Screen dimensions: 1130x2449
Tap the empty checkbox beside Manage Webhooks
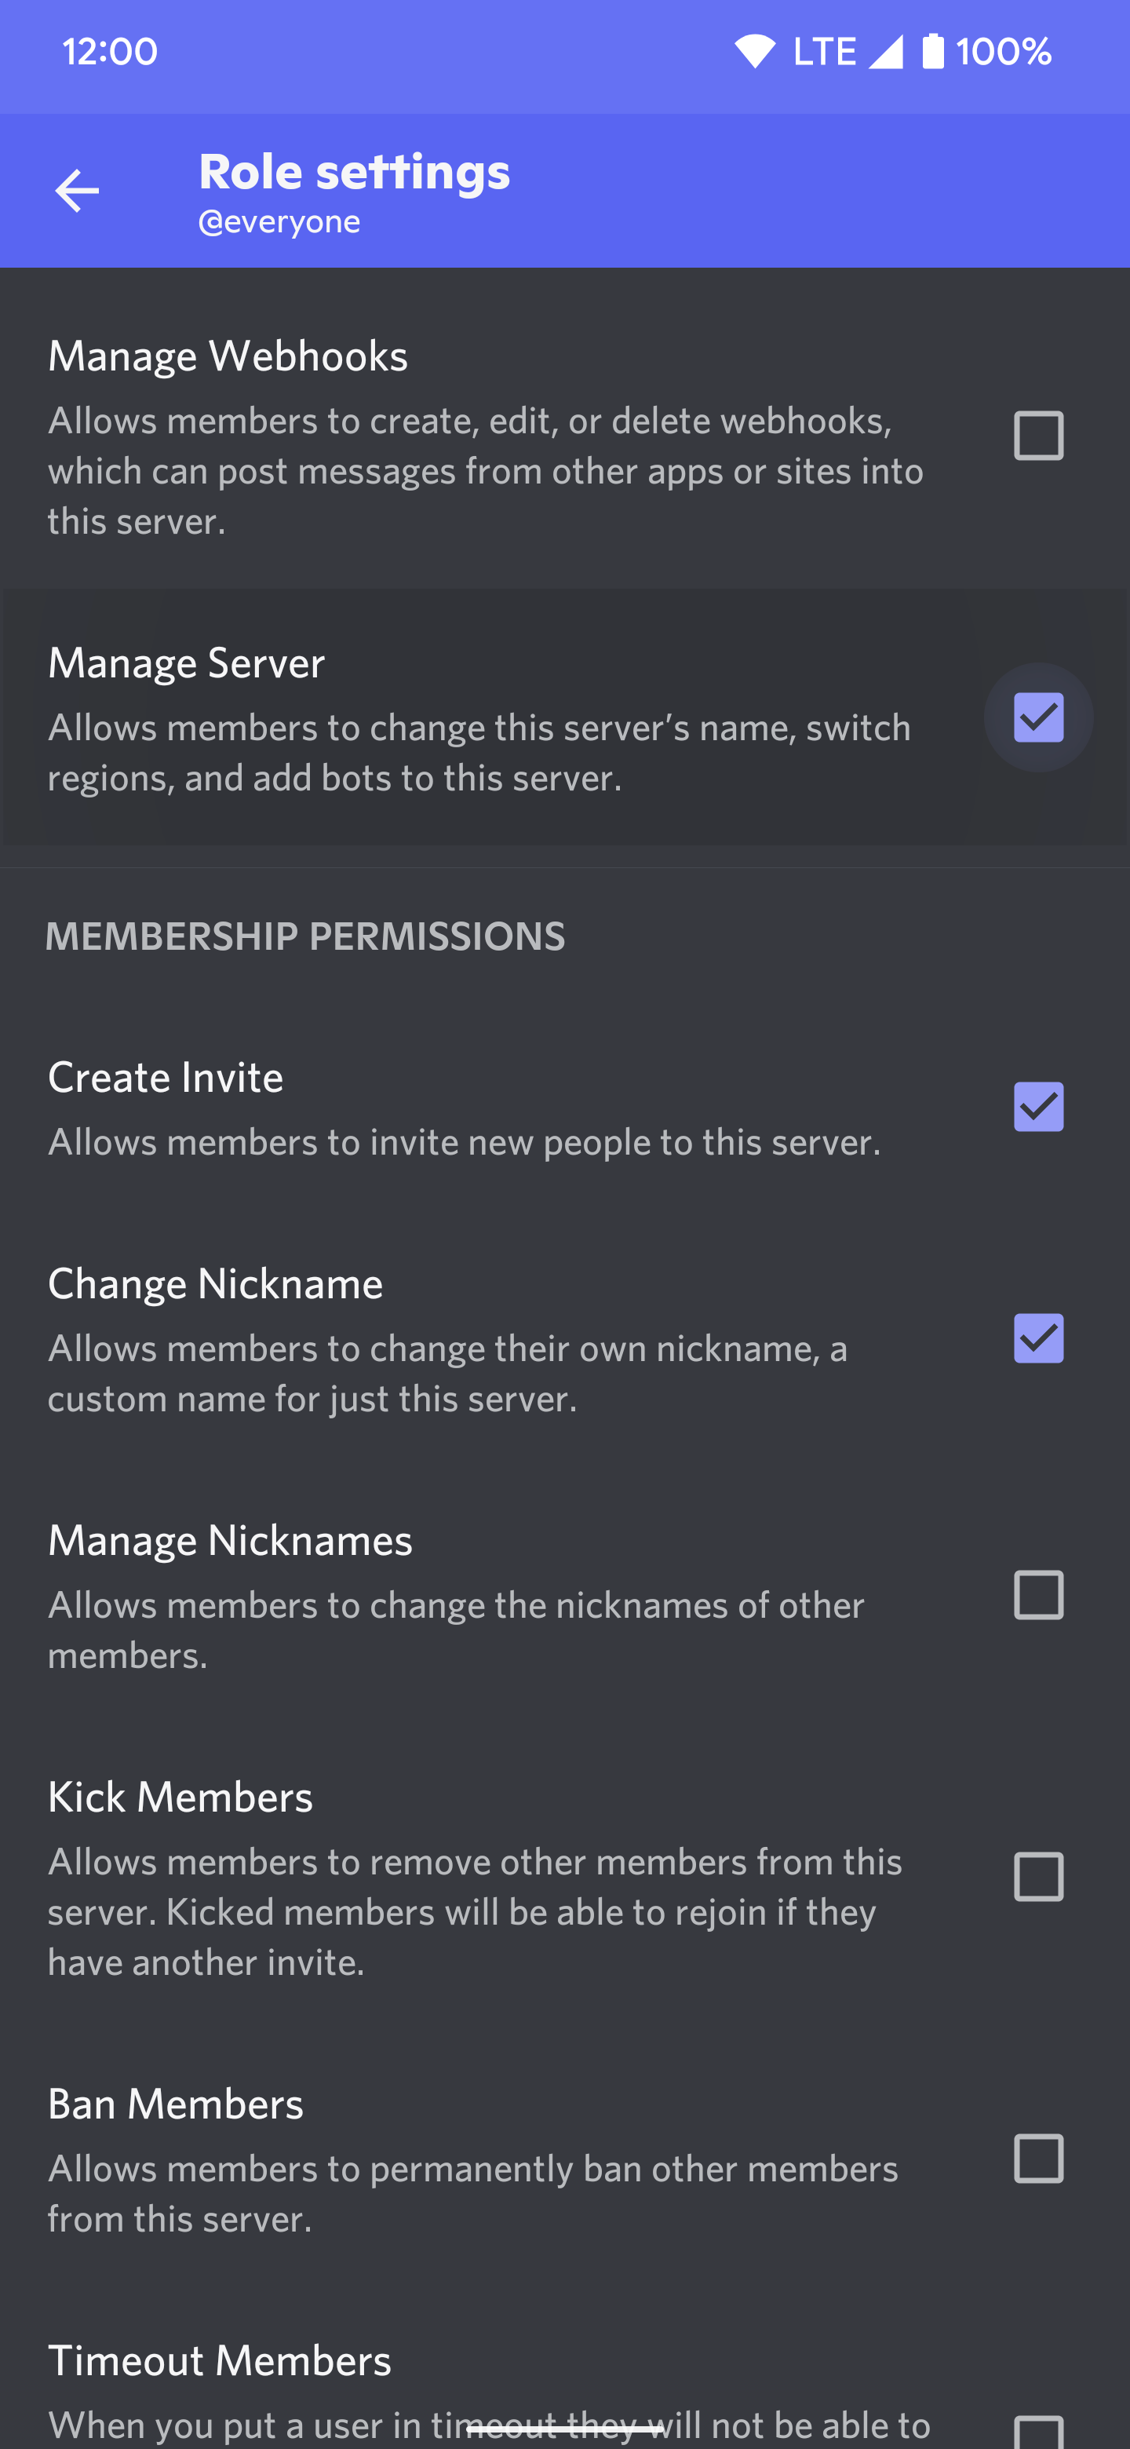1038,436
